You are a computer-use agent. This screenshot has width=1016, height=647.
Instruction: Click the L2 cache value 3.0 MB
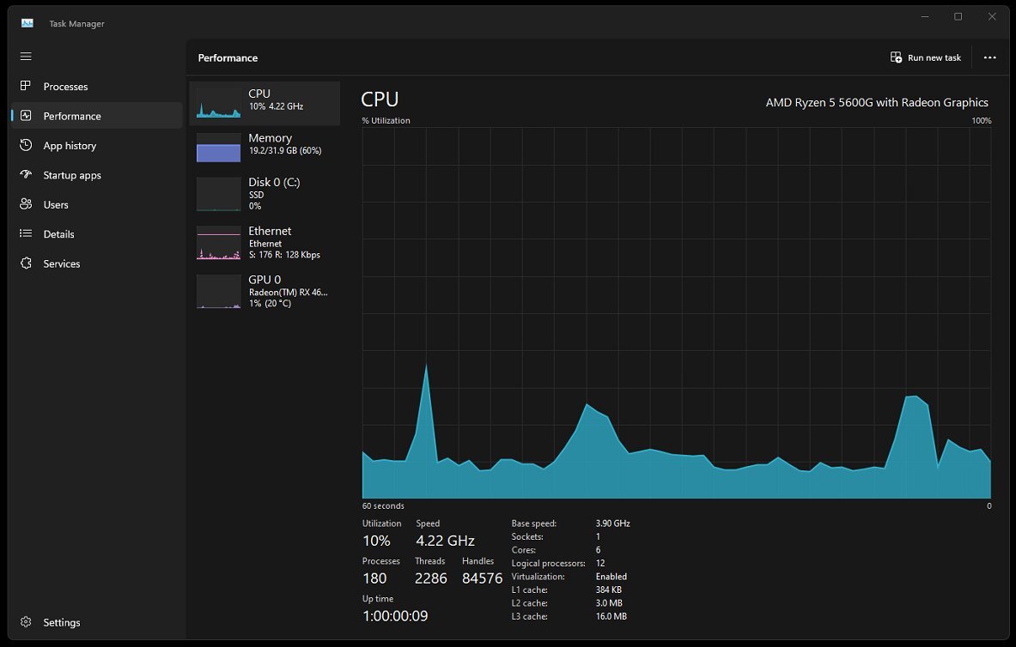point(609,603)
